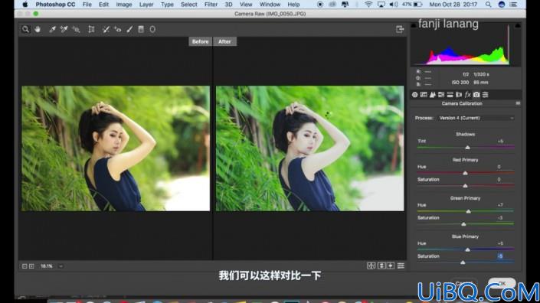
Task: Select the Targeted Adjustment tool
Action: click(76, 29)
